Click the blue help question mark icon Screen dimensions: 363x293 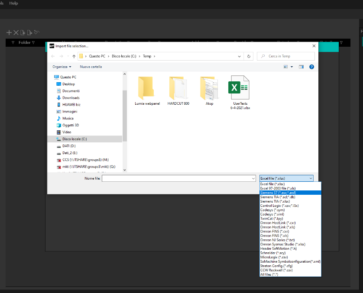311,67
